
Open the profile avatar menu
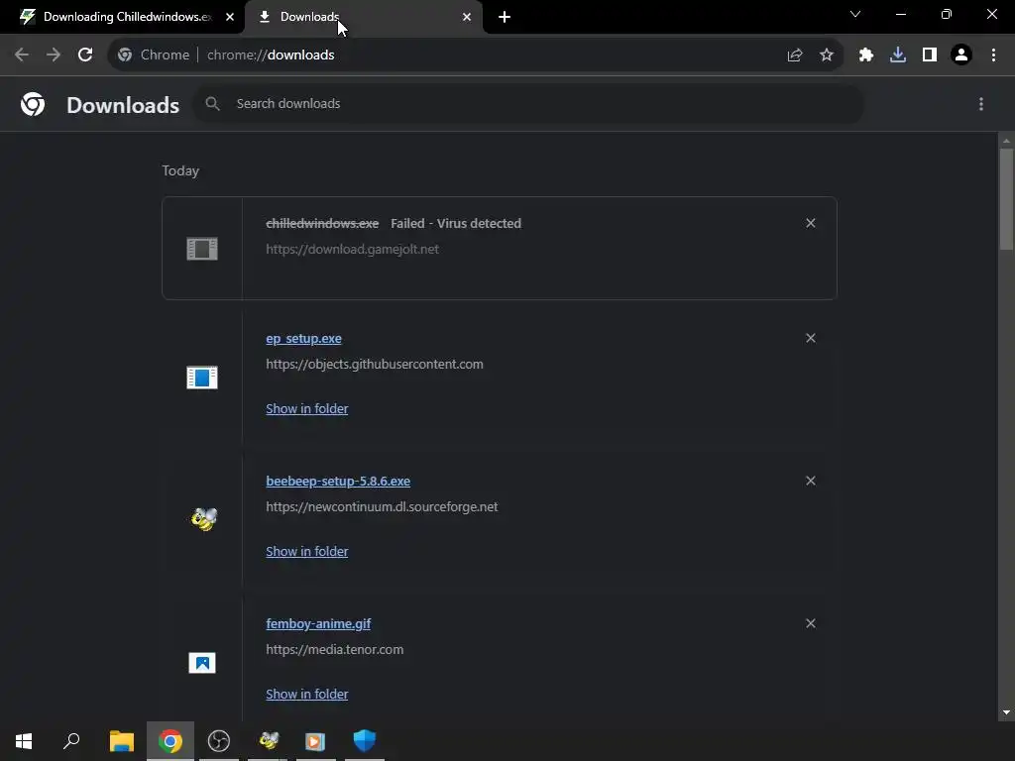tap(961, 55)
